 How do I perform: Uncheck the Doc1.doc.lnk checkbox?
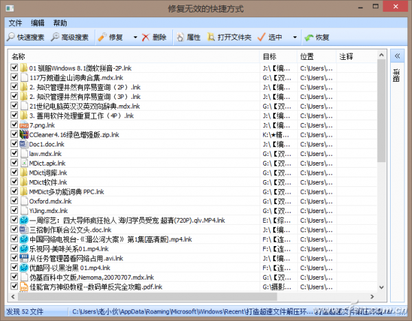[14, 144]
